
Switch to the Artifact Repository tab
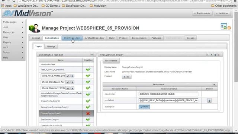point(95,38)
